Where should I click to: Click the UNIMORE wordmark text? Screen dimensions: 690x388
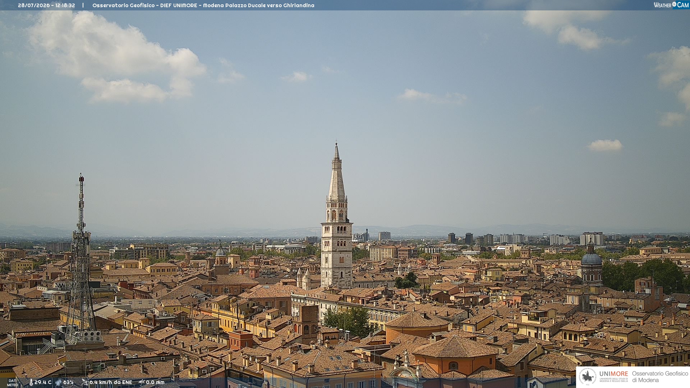tap(613, 374)
